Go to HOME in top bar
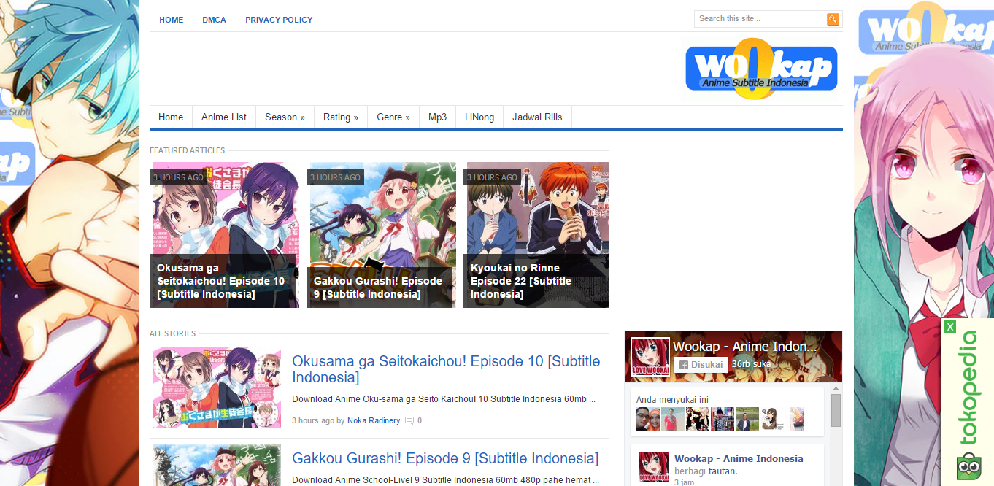This screenshot has width=994, height=486. coord(172,20)
